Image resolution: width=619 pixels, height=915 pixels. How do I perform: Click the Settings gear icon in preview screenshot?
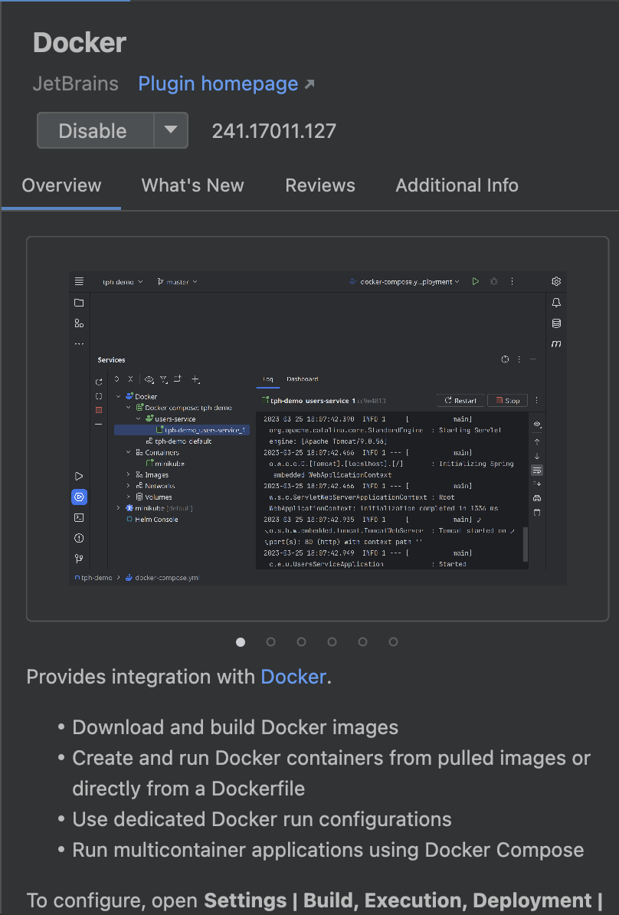click(556, 281)
